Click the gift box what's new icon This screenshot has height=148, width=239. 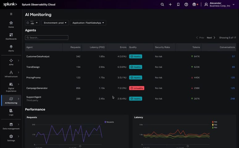point(194,5)
